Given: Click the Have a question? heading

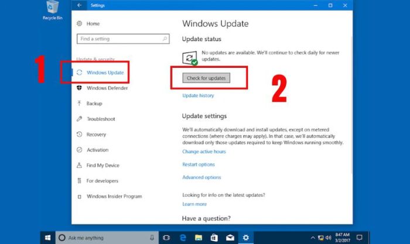Looking at the screenshot, I should [x=206, y=218].
